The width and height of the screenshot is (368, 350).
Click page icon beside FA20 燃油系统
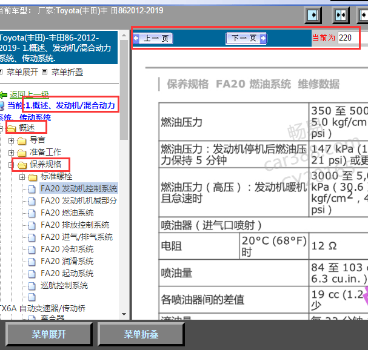click(32, 213)
